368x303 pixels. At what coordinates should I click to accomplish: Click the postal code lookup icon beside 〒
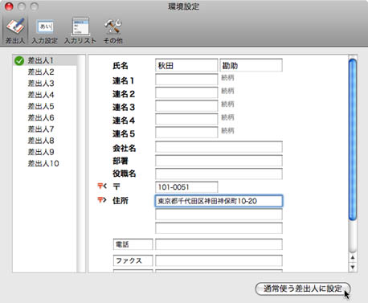pyautogui.click(x=102, y=186)
